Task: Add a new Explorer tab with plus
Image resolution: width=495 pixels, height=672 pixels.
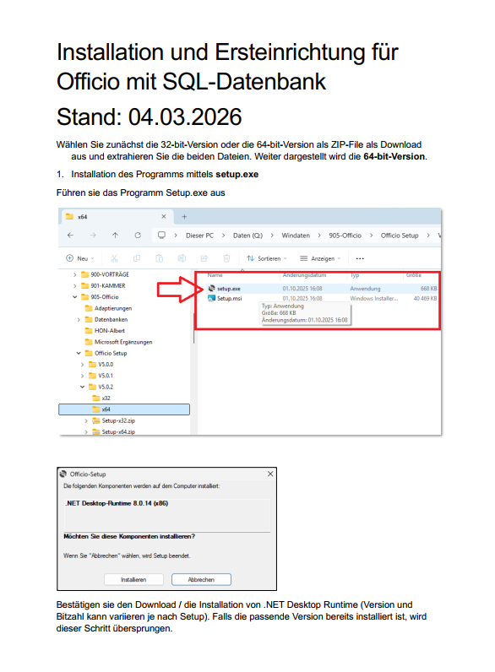Action: click(x=184, y=217)
